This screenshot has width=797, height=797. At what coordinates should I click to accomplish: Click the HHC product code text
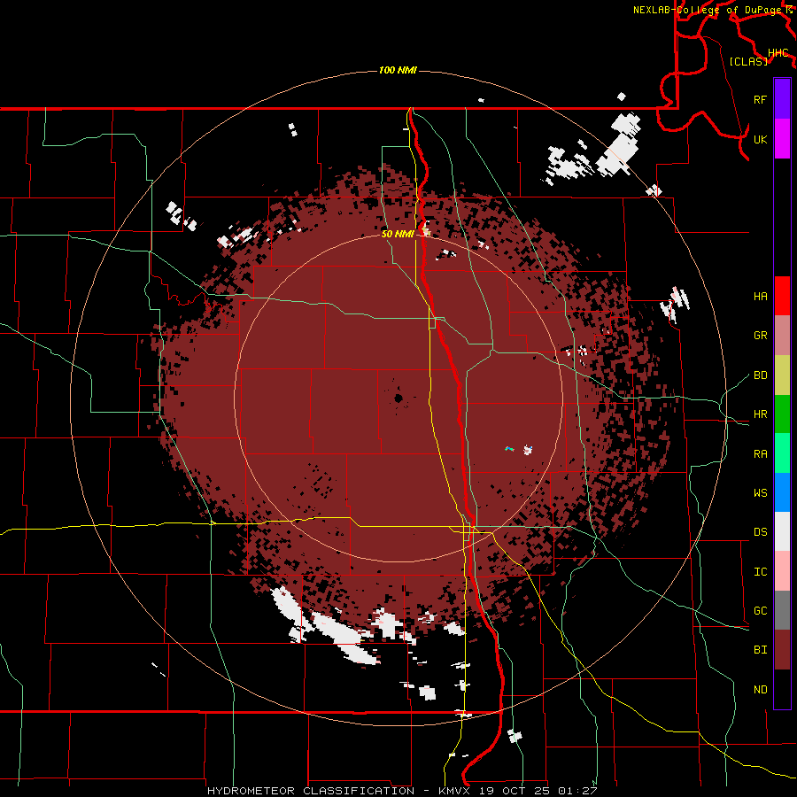pos(778,53)
